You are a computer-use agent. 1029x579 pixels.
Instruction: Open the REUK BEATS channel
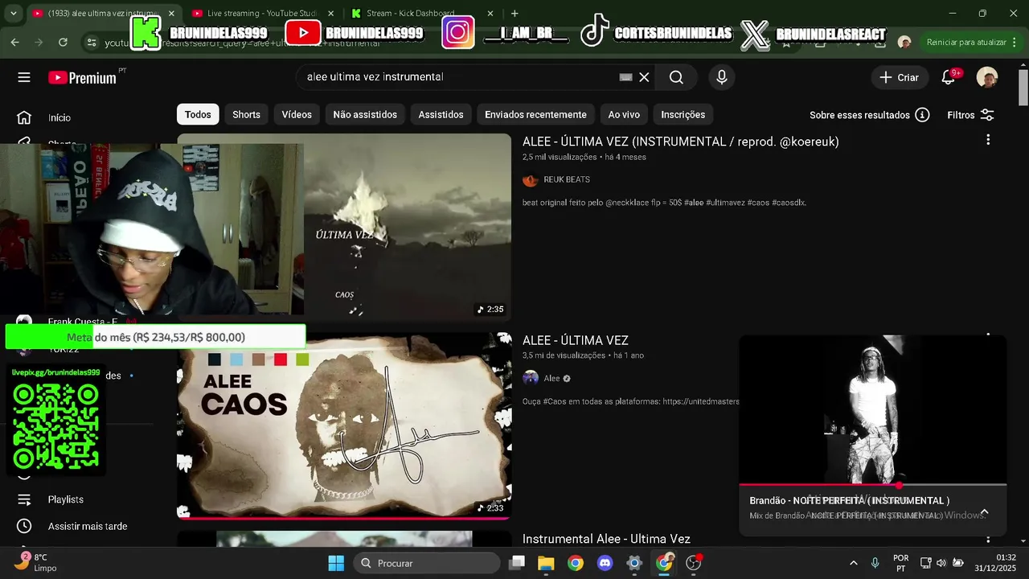coord(566,179)
